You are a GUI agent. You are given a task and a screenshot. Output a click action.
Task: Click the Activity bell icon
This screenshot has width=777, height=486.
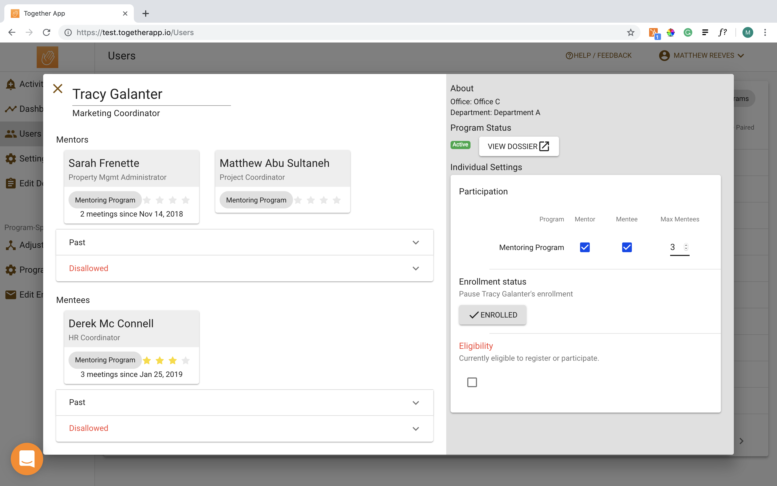click(x=11, y=84)
